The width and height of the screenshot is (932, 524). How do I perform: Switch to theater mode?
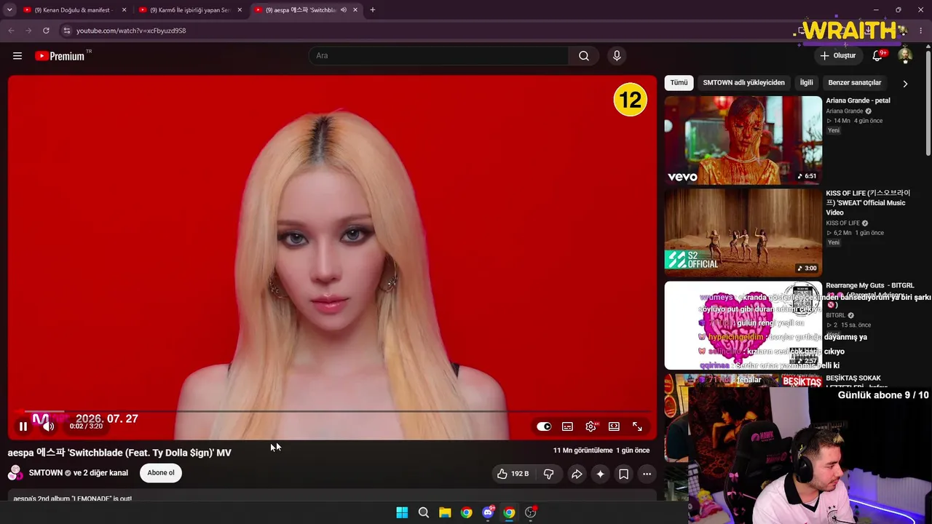614,426
